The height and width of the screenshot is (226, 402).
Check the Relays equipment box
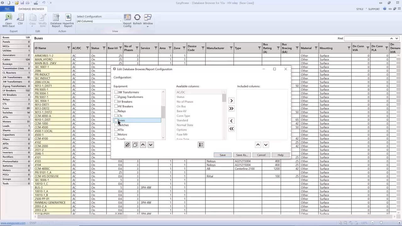click(116, 111)
